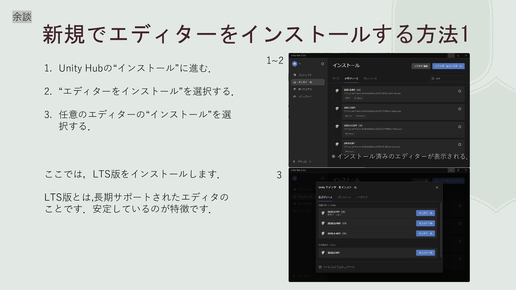Install editor 2021.3.11f1 LTS
516x290 pixels.
[x=425, y=213]
